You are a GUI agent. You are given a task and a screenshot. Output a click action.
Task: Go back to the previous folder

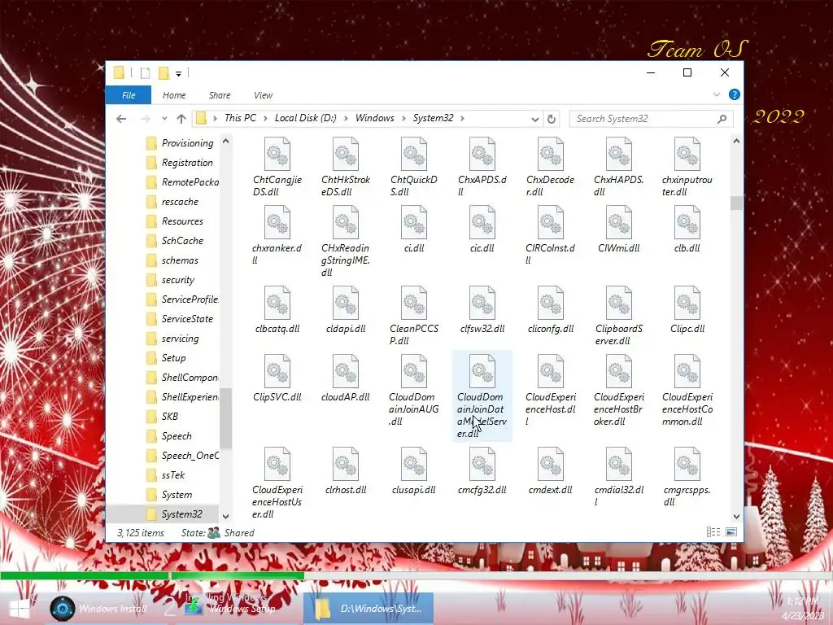pos(121,119)
